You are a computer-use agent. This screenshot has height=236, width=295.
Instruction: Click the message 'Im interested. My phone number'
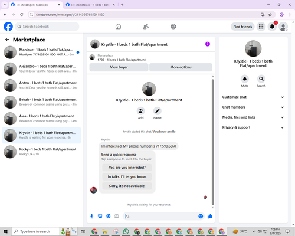click(x=139, y=146)
